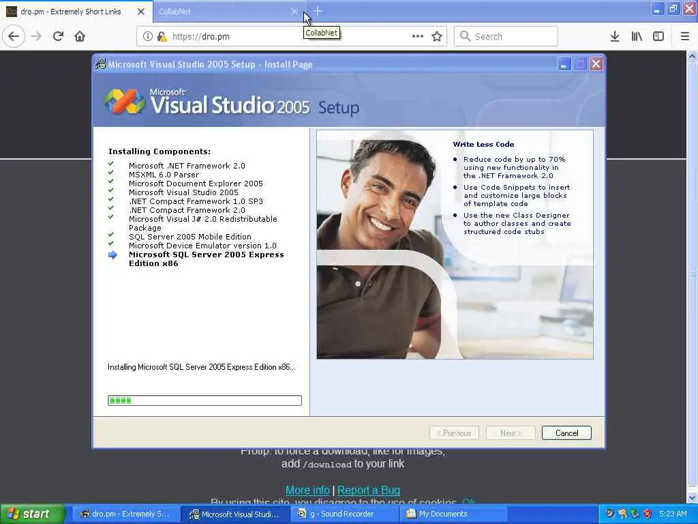Open page actions three-dots menu
The image size is (698, 524).
(418, 36)
